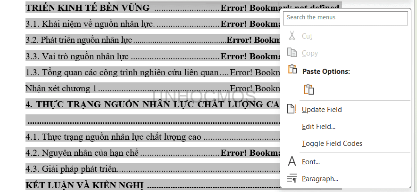Click the Error! Bookmark text beside entry 4.2

[250, 153]
